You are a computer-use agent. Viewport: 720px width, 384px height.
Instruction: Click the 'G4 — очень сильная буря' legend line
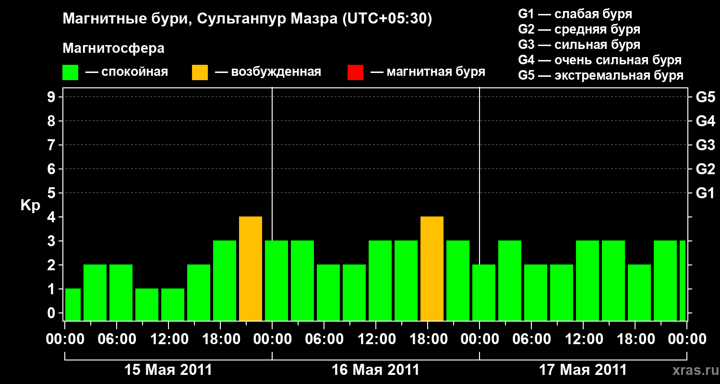[x=600, y=60]
